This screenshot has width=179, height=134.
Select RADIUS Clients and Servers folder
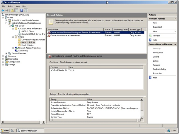point(30,29)
